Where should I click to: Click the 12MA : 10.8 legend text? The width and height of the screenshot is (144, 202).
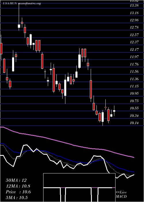click(18, 186)
